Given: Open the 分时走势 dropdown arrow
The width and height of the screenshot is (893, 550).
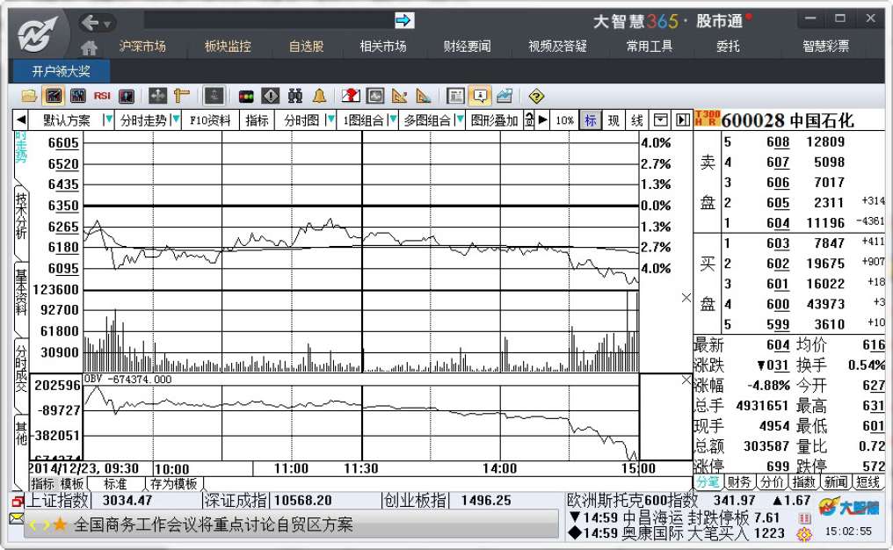Looking at the screenshot, I should 176,119.
